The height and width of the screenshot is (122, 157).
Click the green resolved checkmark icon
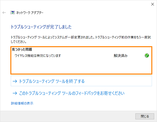pos(147,56)
